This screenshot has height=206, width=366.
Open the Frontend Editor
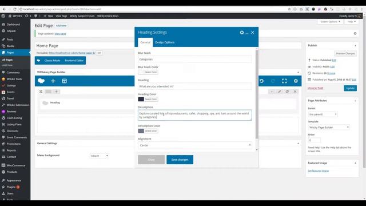(74, 61)
